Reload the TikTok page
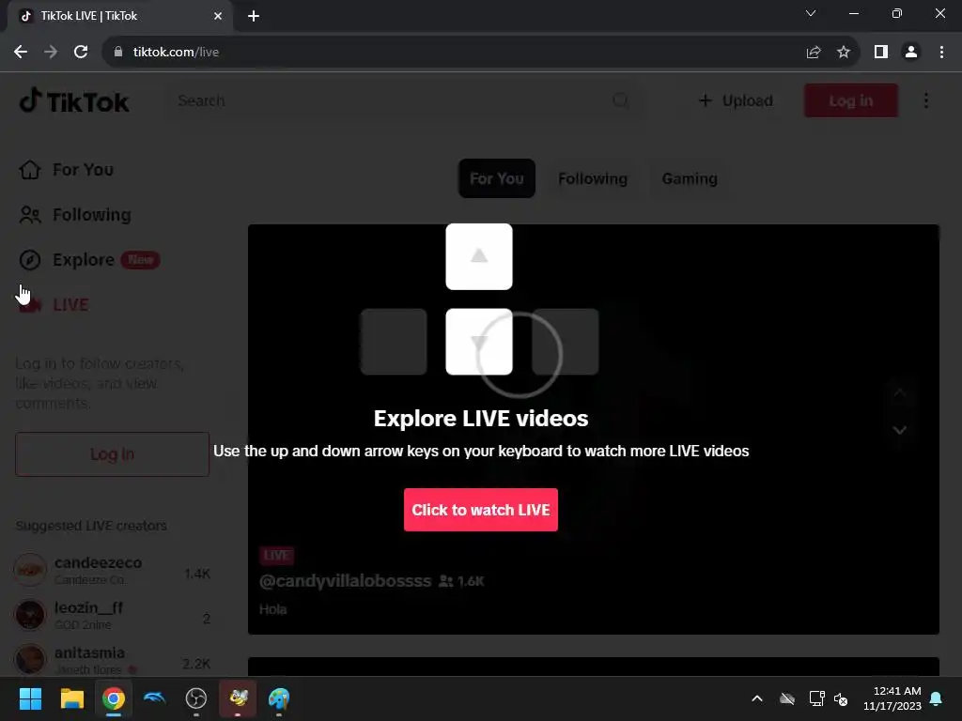 coord(81,53)
